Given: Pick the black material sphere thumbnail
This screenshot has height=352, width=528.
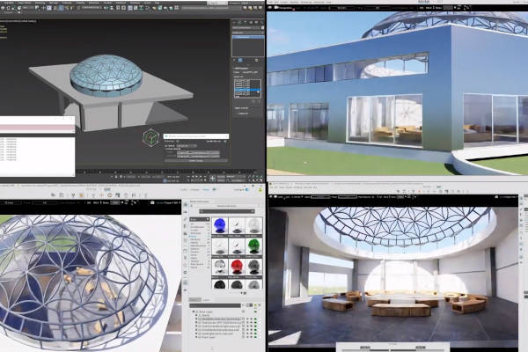Looking at the screenshot, I should 220,285.
